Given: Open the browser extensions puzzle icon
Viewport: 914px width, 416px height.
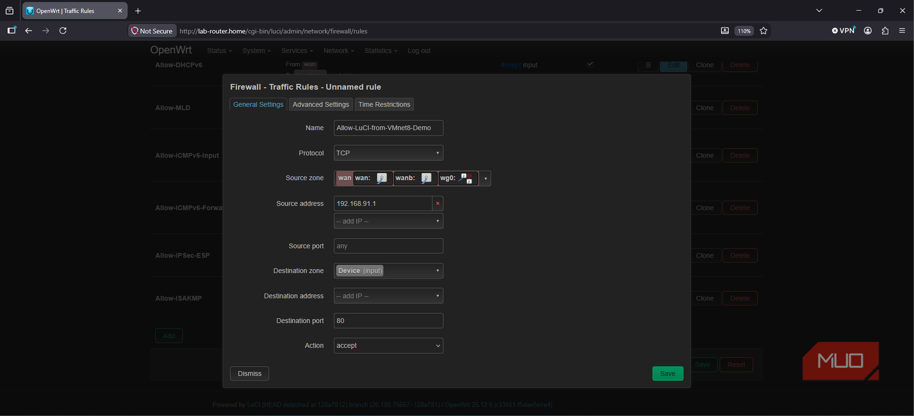Looking at the screenshot, I should 885,31.
